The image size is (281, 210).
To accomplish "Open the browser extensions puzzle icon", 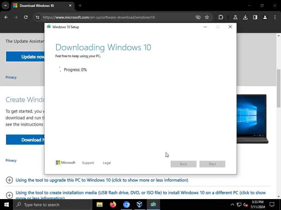I will pyautogui.click(x=221, y=17).
